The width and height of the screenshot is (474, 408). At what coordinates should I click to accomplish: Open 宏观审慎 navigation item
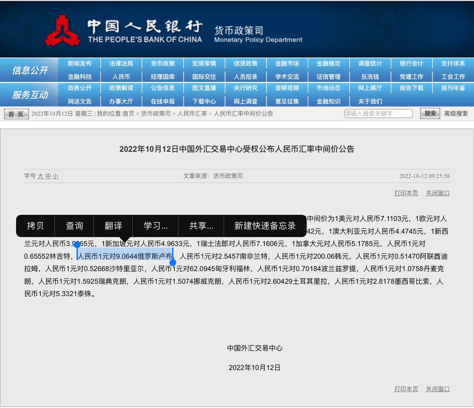tap(204, 63)
